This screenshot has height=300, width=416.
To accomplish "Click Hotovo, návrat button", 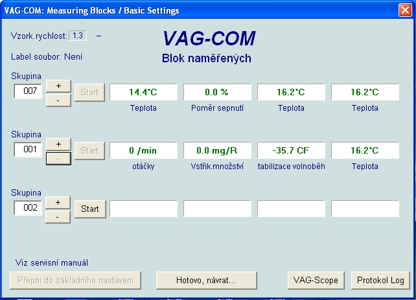I will click(x=207, y=280).
